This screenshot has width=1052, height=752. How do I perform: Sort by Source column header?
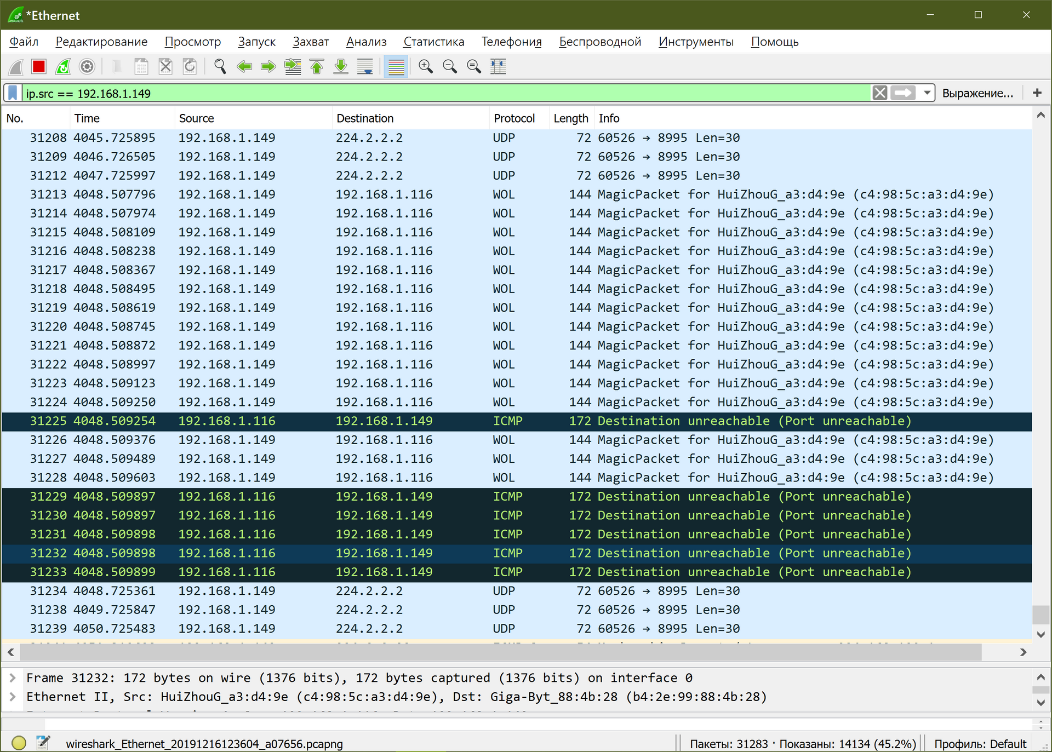pos(253,118)
